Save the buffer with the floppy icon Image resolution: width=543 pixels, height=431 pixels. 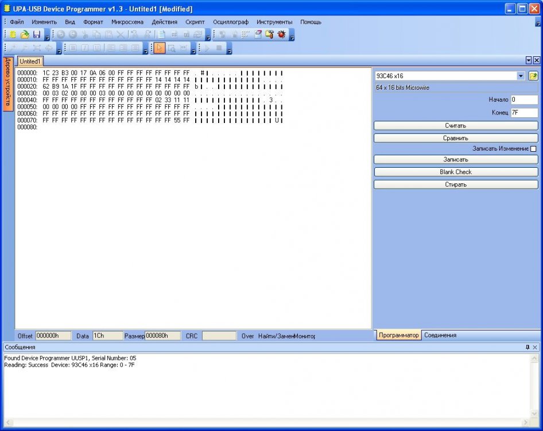tap(37, 34)
